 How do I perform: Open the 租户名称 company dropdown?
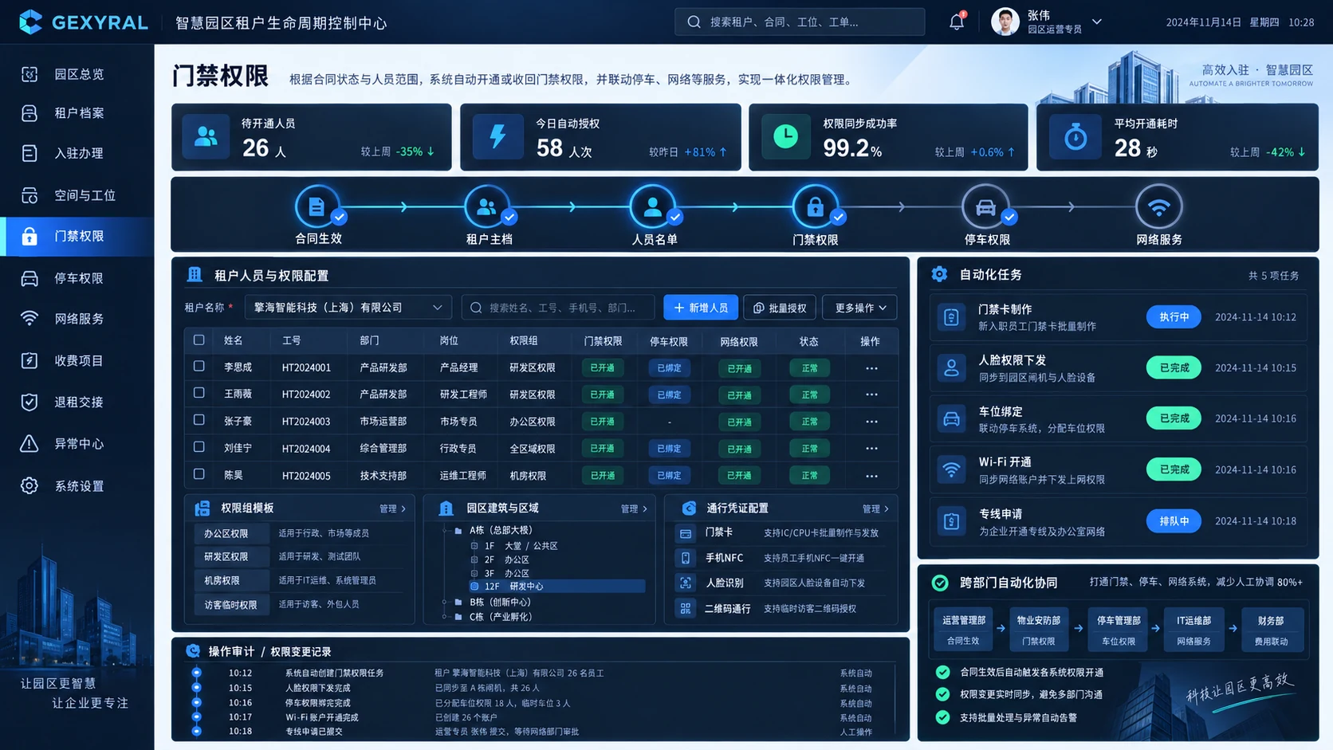tap(348, 308)
